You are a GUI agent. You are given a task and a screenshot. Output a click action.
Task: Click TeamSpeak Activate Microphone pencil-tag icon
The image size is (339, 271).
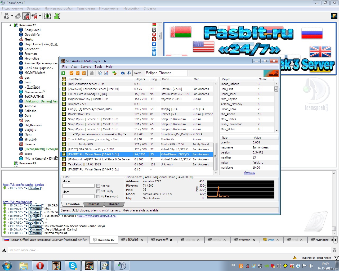[x=18, y=16]
